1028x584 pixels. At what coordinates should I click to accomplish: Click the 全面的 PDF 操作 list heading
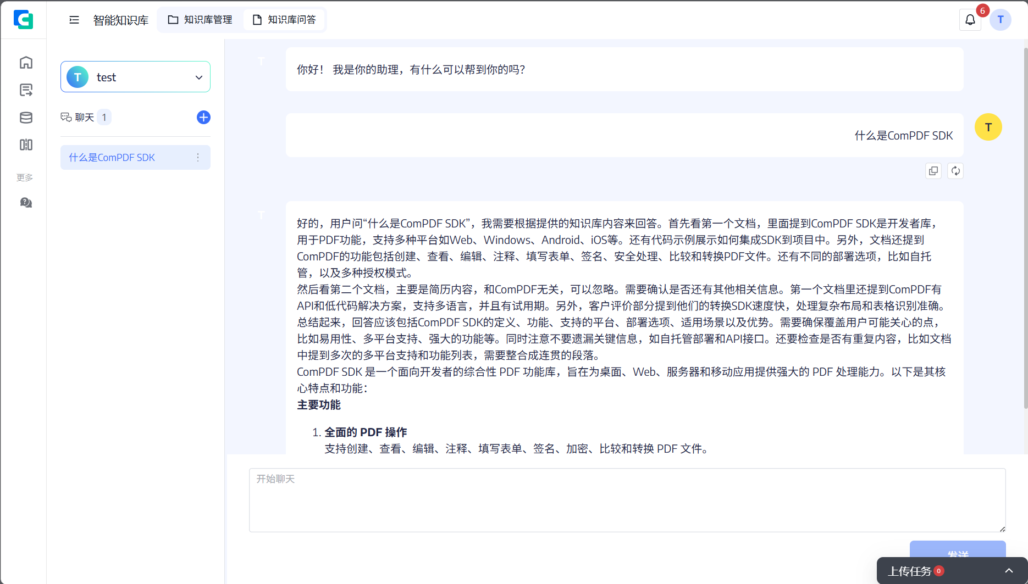tap(366, 432)
